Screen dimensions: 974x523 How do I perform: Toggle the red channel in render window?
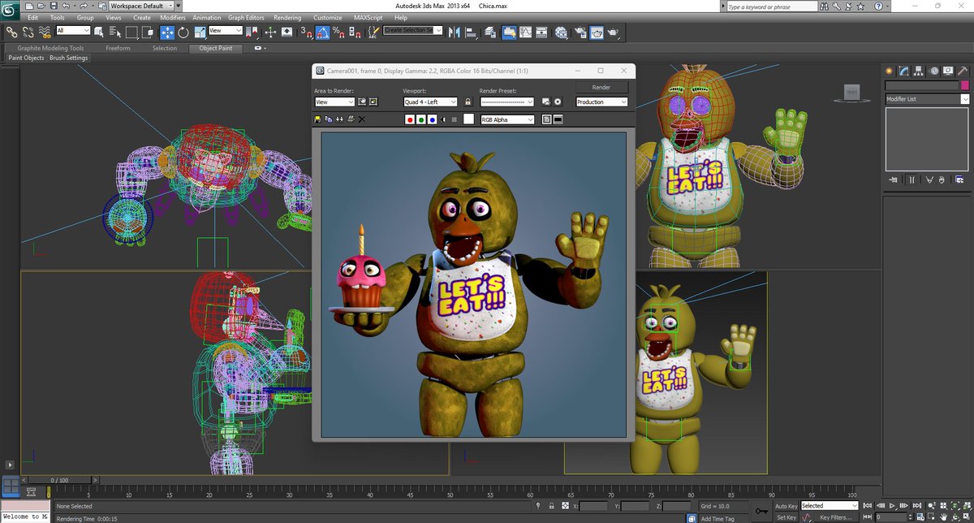410,120
